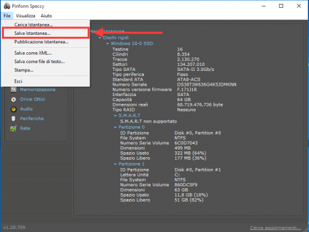The width and height of the screenshot is (309, 232).
Task: Click version label v1.28.709
Action: point(14,227)
